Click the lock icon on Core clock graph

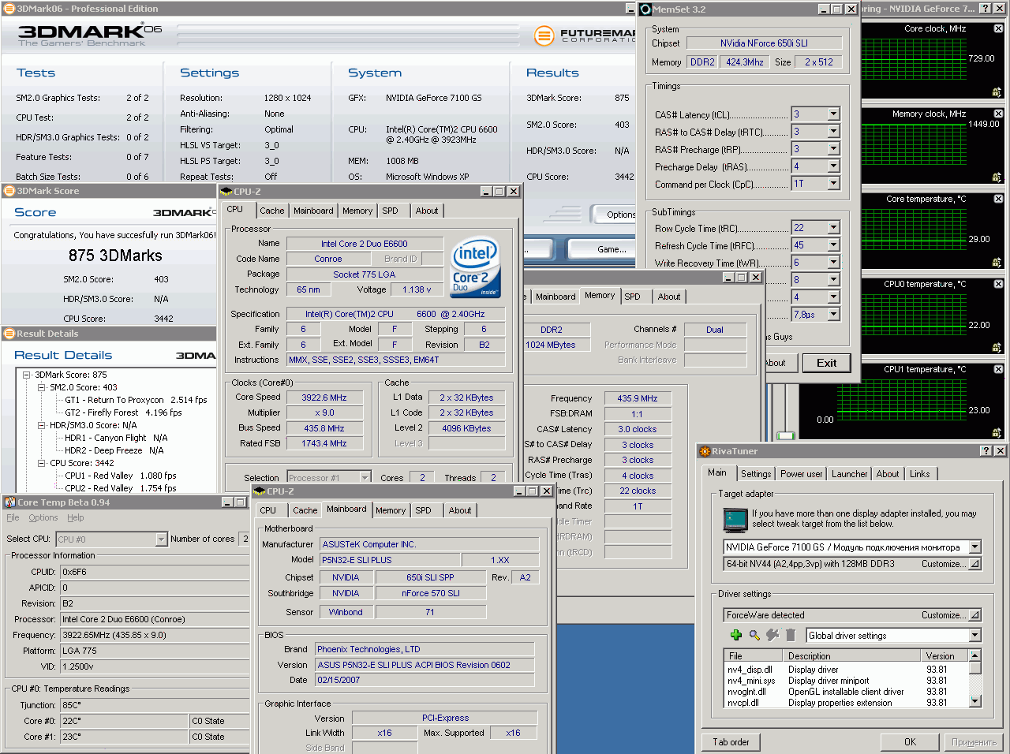997,91
